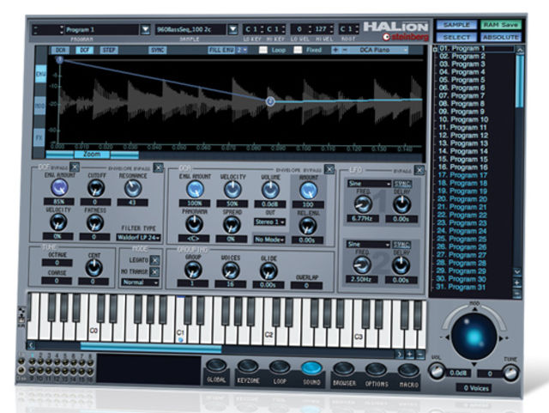Open the Stereo 1 output dropdown

tap(269, 222)
